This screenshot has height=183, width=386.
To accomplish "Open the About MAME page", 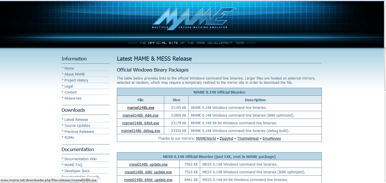I will (x=74, y=74).
